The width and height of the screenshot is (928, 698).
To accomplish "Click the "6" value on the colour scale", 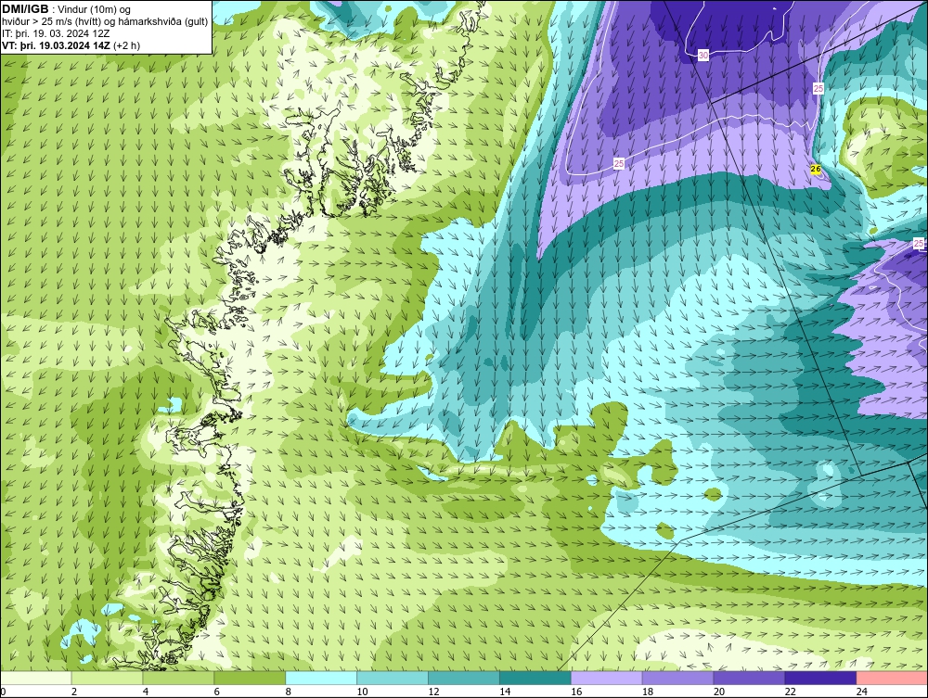I will click(x=217, y=692).
